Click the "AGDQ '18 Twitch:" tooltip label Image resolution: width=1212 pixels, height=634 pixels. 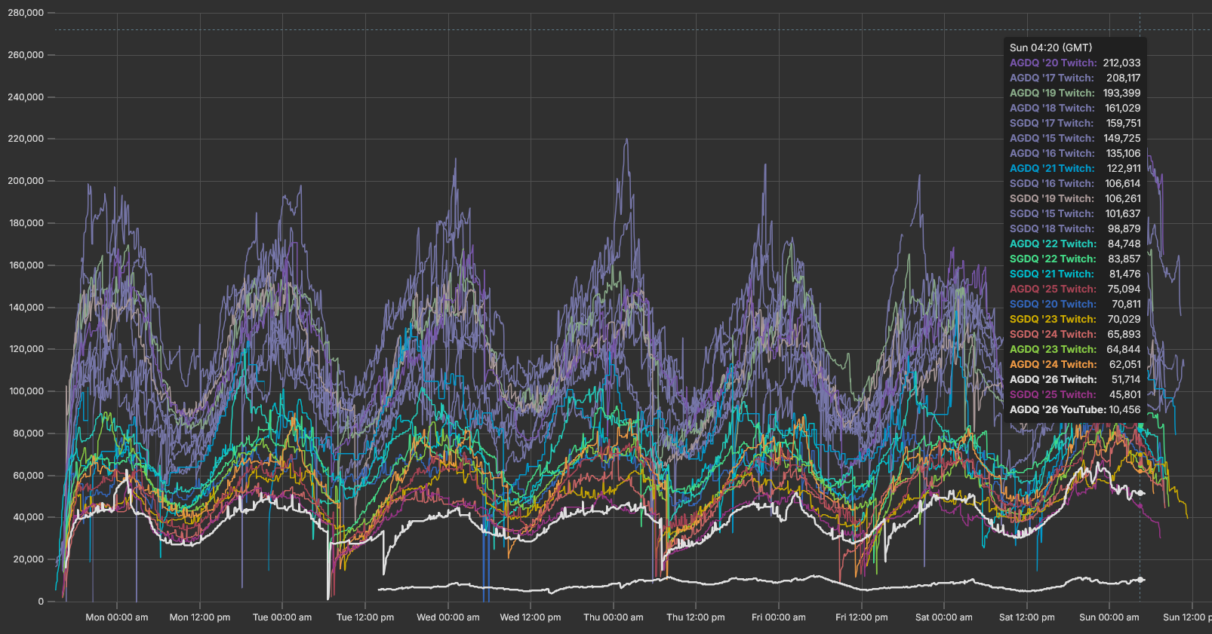point(1052,108)
